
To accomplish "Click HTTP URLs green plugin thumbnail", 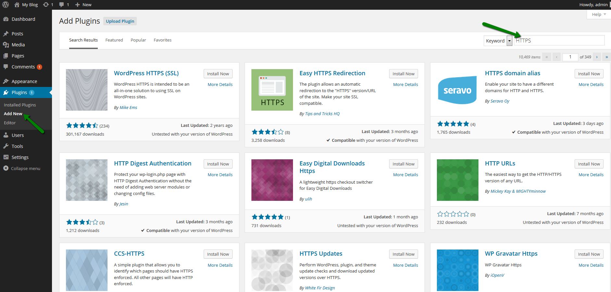I will pos(458,180).
